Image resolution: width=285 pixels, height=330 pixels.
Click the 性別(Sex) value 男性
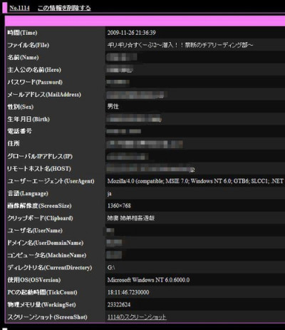(113, 106)
